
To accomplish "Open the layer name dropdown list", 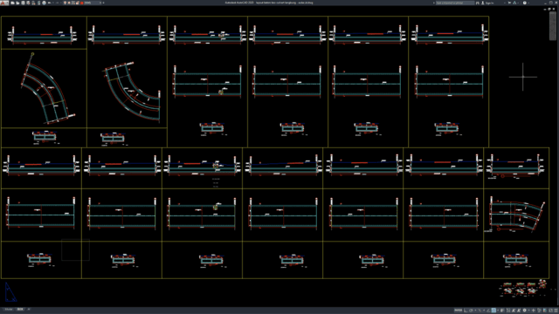I will point(100,3).
